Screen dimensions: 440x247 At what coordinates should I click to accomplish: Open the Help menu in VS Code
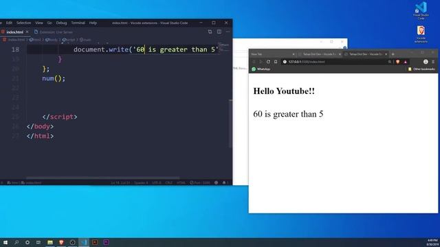coord(93,23)
